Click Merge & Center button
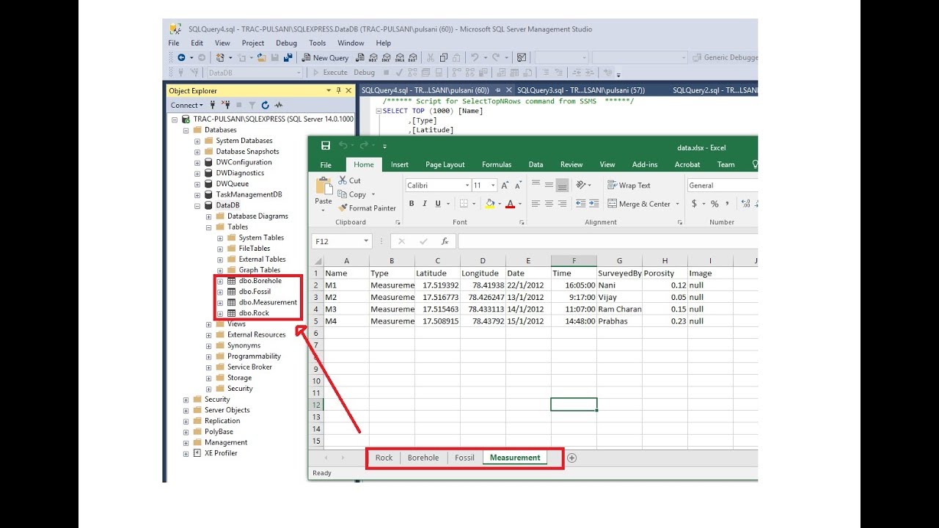 pyautogui.click(x=639, y=204)
